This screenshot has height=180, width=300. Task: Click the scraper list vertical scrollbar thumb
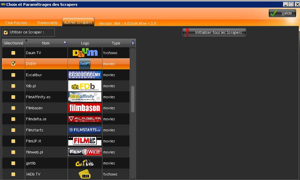click(133, 99)
